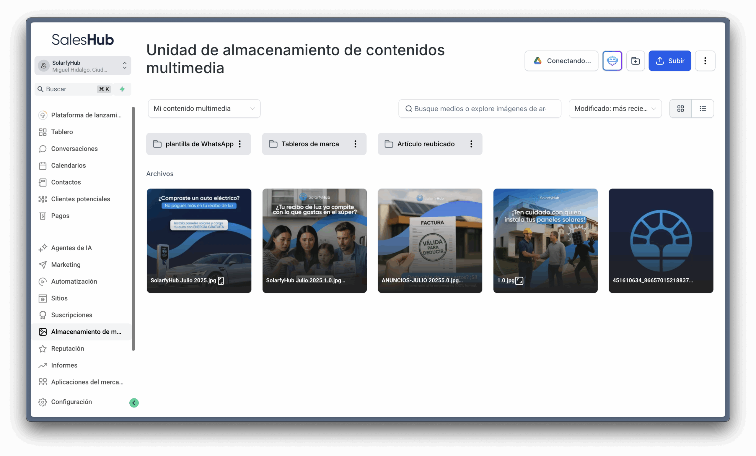Open the SolarfyHub Julio 2025.jpg thumbnail
This screenshot has width=756, height=456.
[199, 241]
